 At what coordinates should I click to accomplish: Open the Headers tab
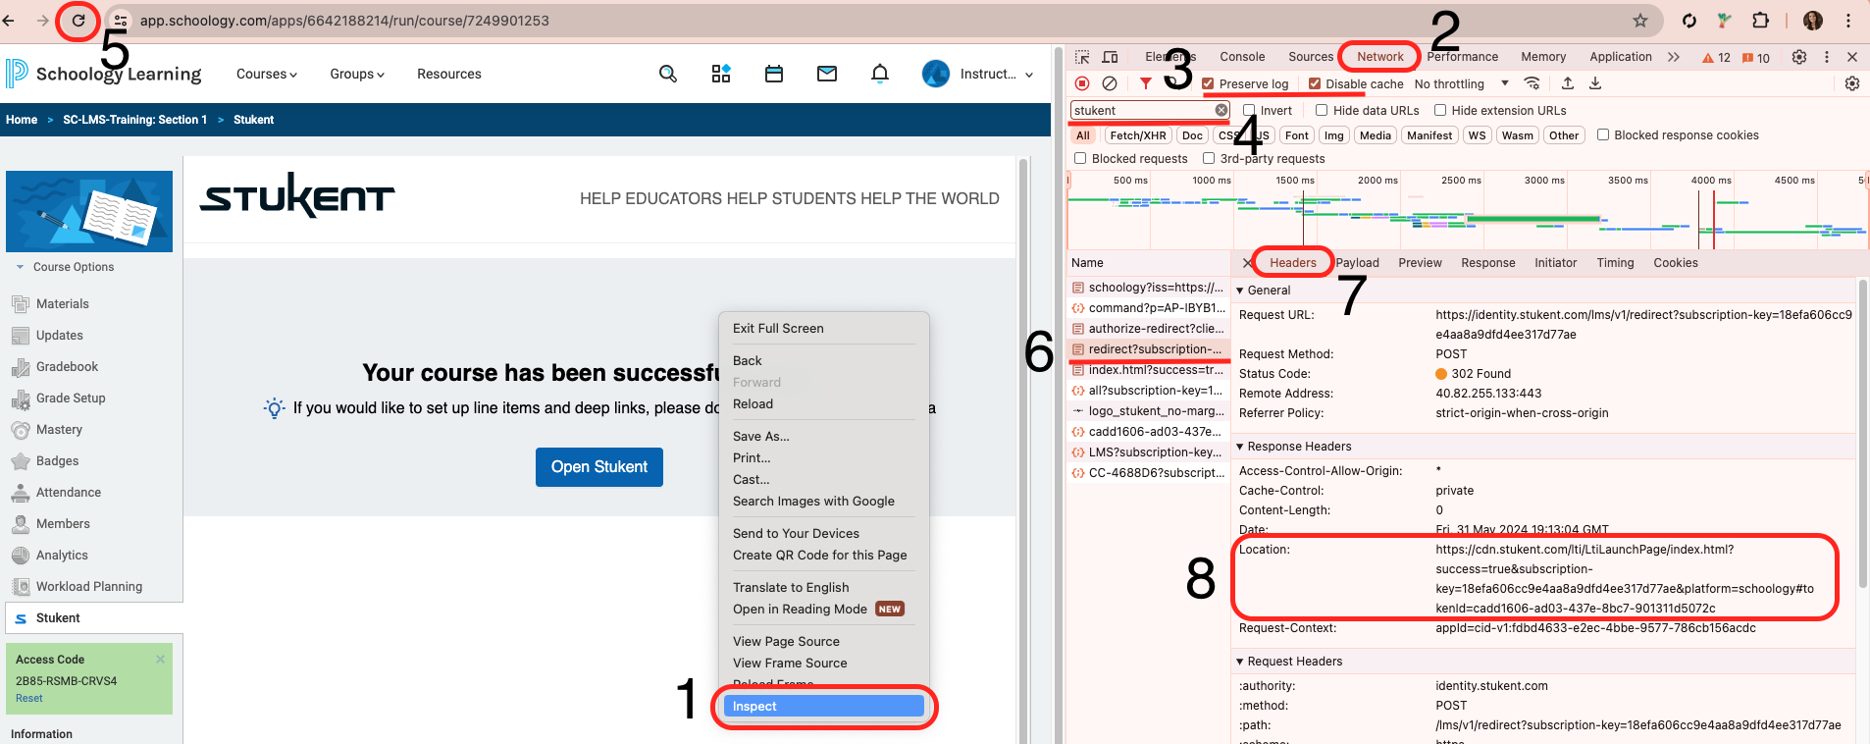(1292, 263)
